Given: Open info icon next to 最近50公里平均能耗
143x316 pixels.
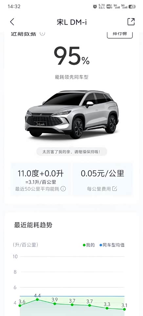Looking at the screenshot, I should (63, 189).
